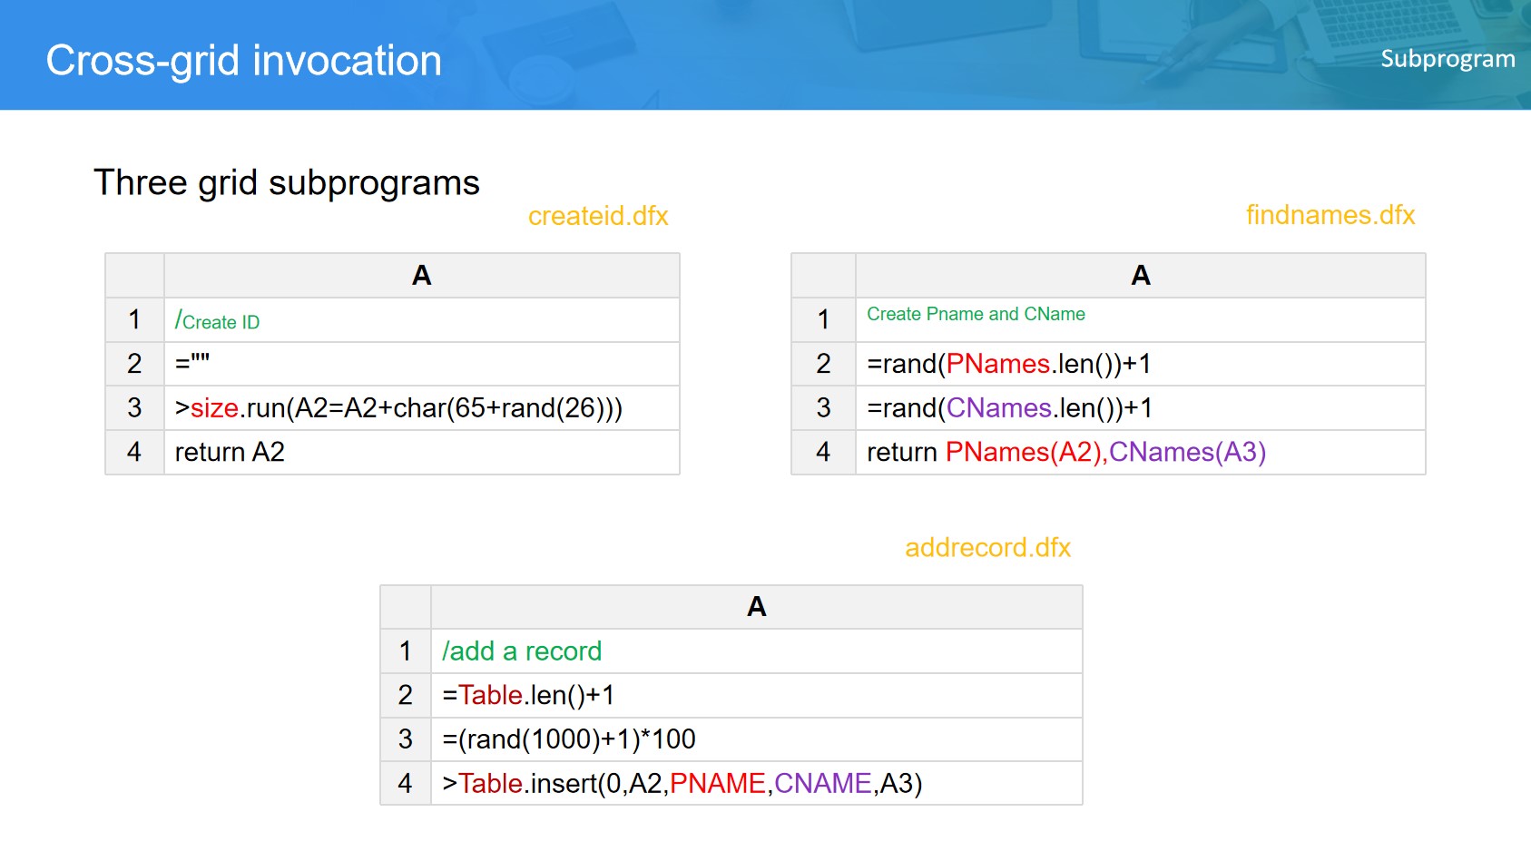Viewport: 1531px width, 861px height.
Task: Click the =Table.len()+1 cell
Action: 756,695
